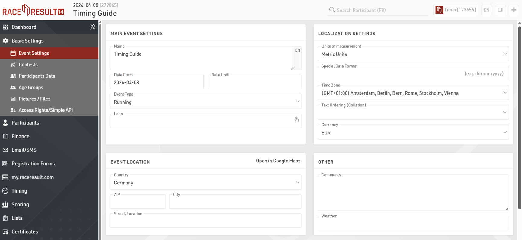Screen dimensions: 522x240
Task: Go to Participants Data
Action: tap(37, 76)
